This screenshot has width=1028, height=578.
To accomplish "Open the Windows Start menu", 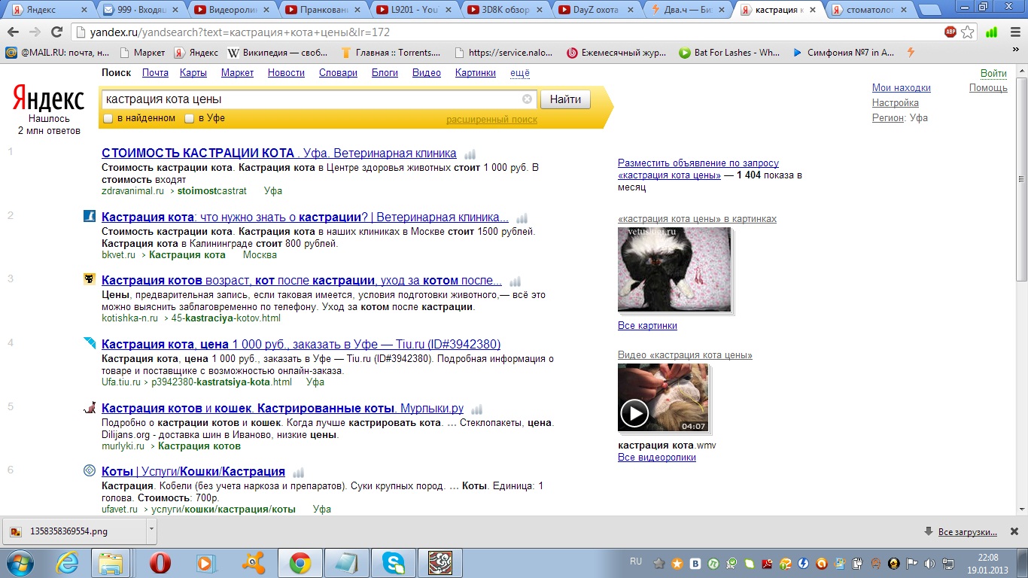I will coord(20,563).
